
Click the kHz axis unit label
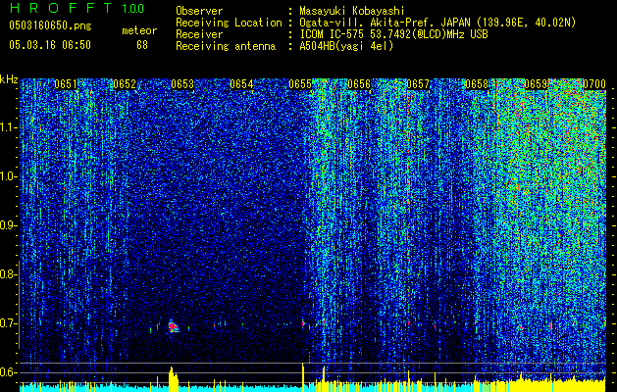pyautogui.click(x=9, y=79)
